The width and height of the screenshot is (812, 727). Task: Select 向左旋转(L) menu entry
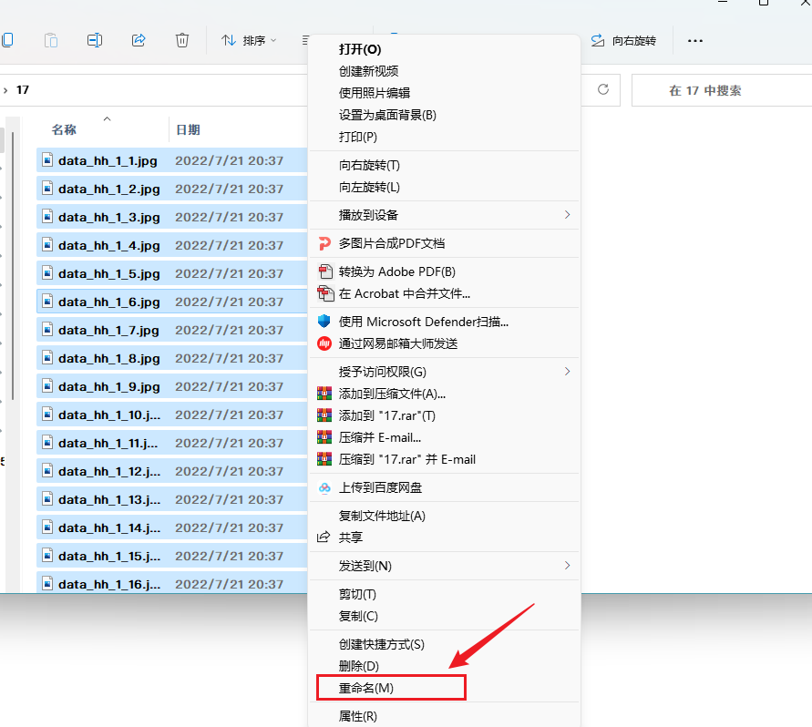[369, 187]
